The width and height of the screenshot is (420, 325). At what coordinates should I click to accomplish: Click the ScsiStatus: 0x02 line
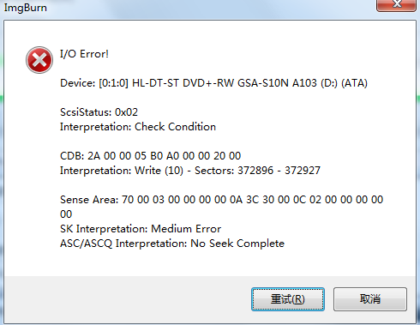coord(99,112)
